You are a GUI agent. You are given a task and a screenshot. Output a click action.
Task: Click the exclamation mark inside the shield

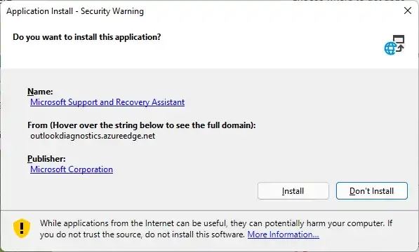click(22, 228)
